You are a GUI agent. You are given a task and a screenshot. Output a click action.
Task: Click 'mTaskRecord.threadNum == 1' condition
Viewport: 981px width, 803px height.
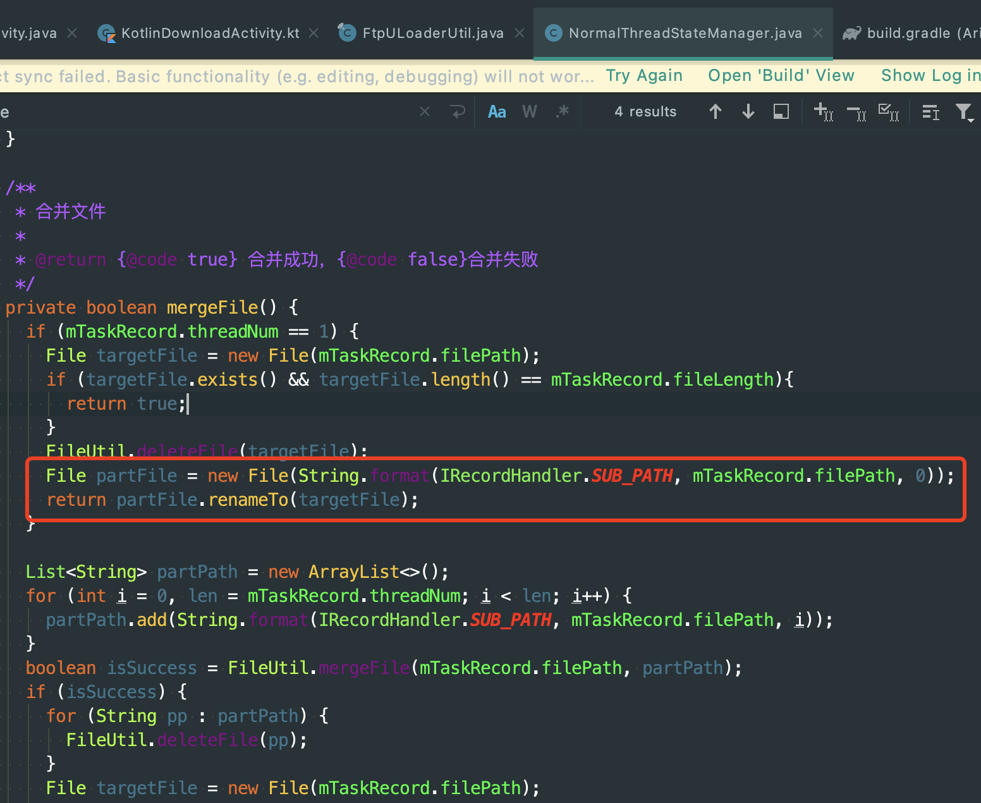197,331
